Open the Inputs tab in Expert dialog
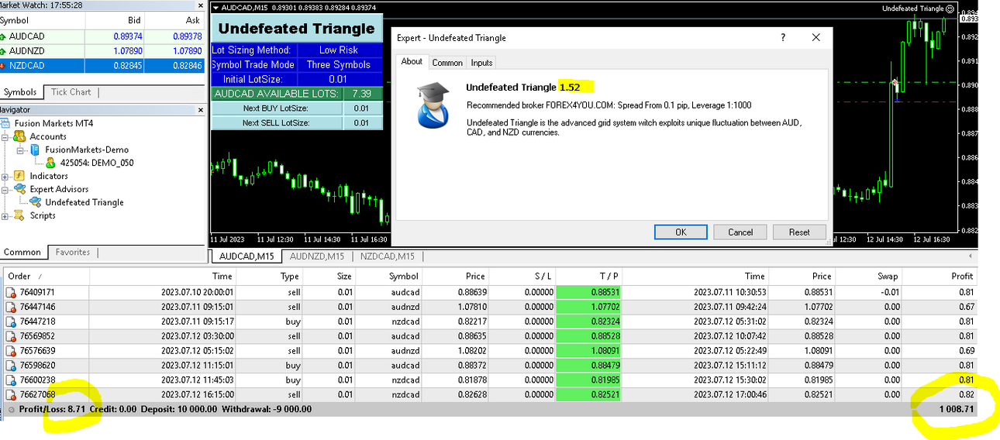The image size is (1000, 440). [481, 63]
